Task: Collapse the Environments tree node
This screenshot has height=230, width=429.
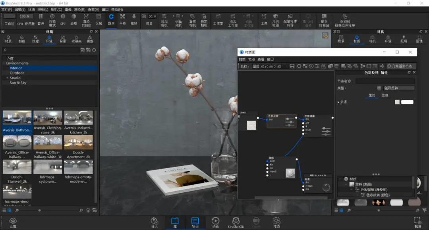Action: [4, 63]
